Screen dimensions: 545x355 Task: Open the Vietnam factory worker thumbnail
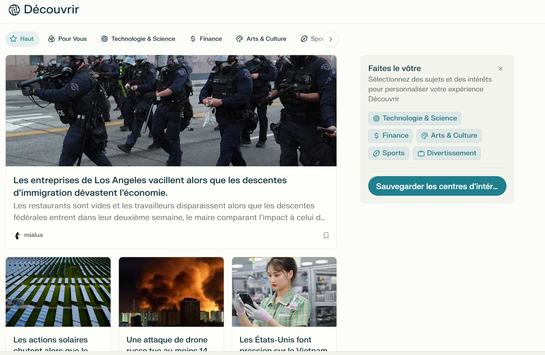pos(284,292)
